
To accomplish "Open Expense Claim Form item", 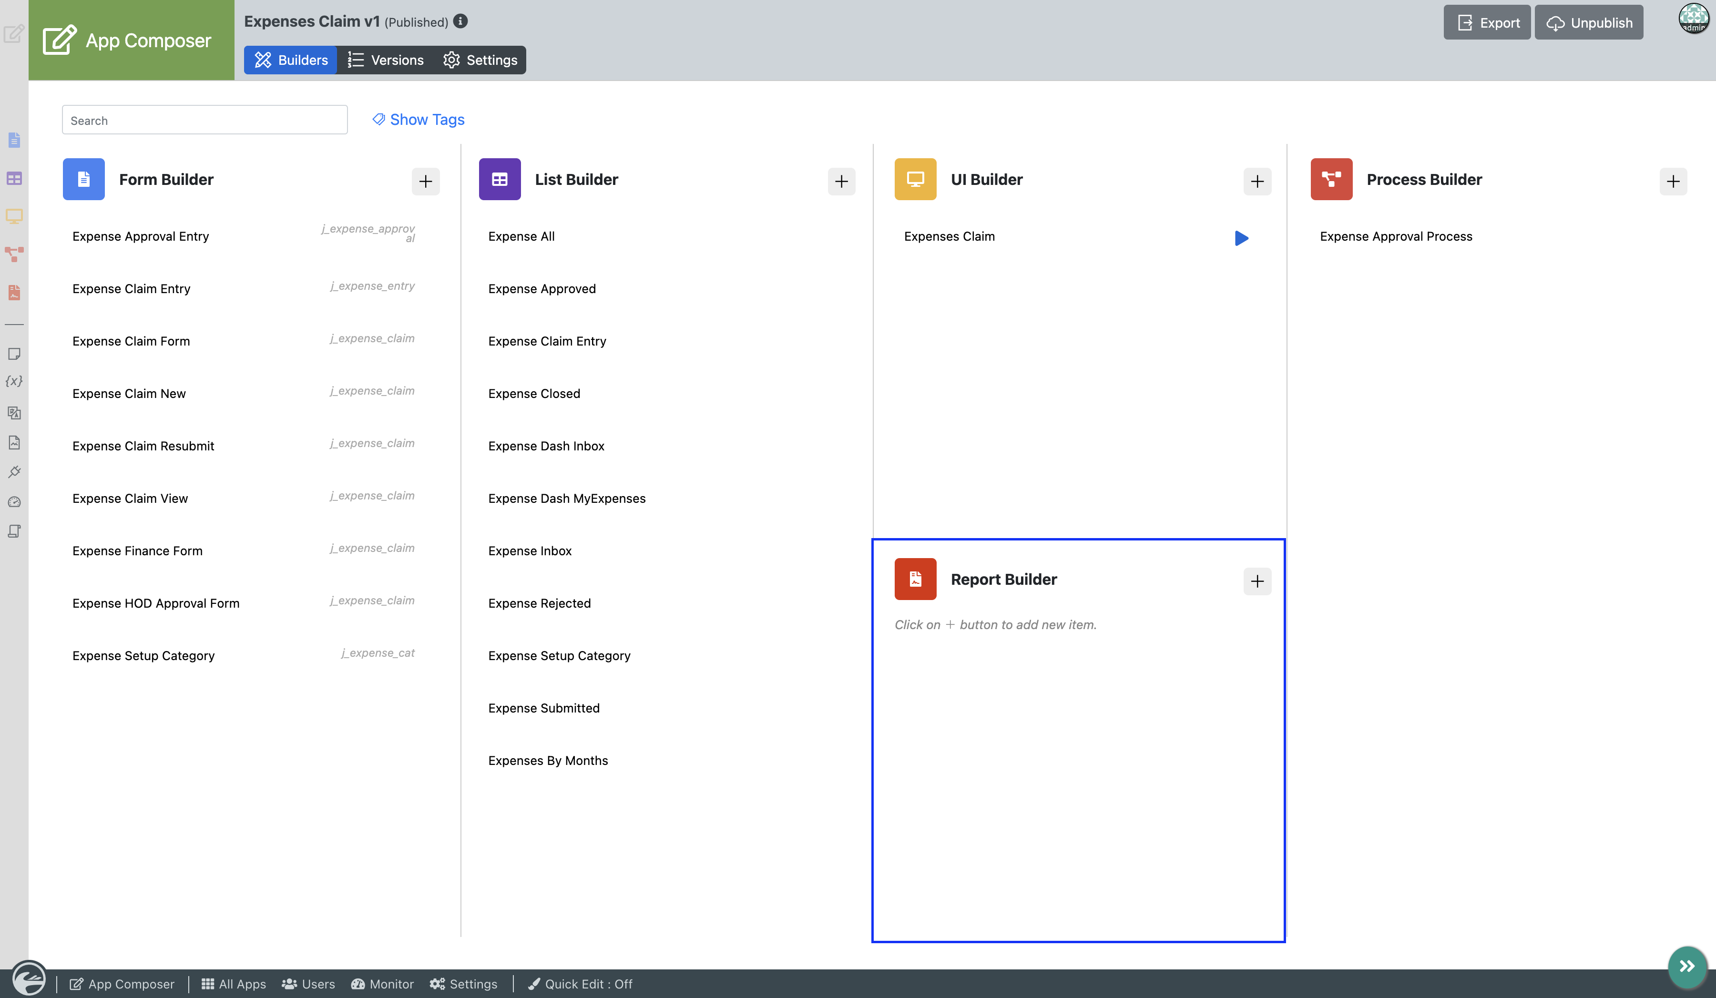I will 131,340.
